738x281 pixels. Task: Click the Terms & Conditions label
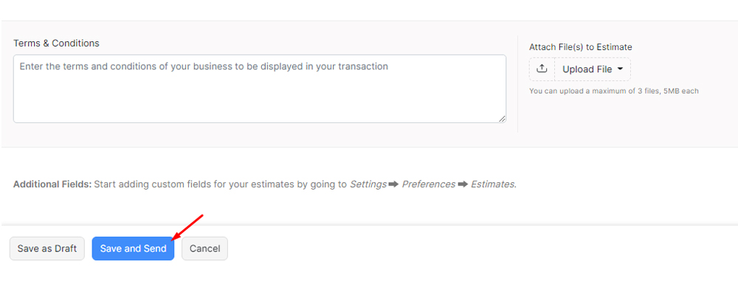click(x=57, y=44)
